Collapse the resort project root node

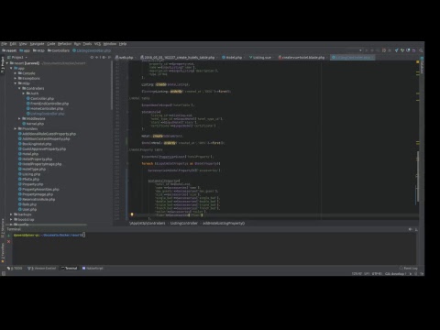(x=7, y=63)
